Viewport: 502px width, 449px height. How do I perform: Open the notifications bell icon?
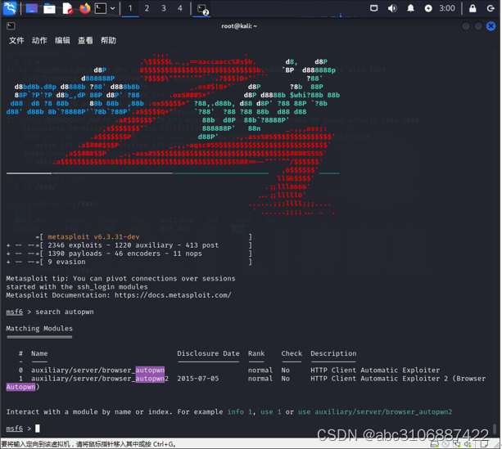click(410, 8)
